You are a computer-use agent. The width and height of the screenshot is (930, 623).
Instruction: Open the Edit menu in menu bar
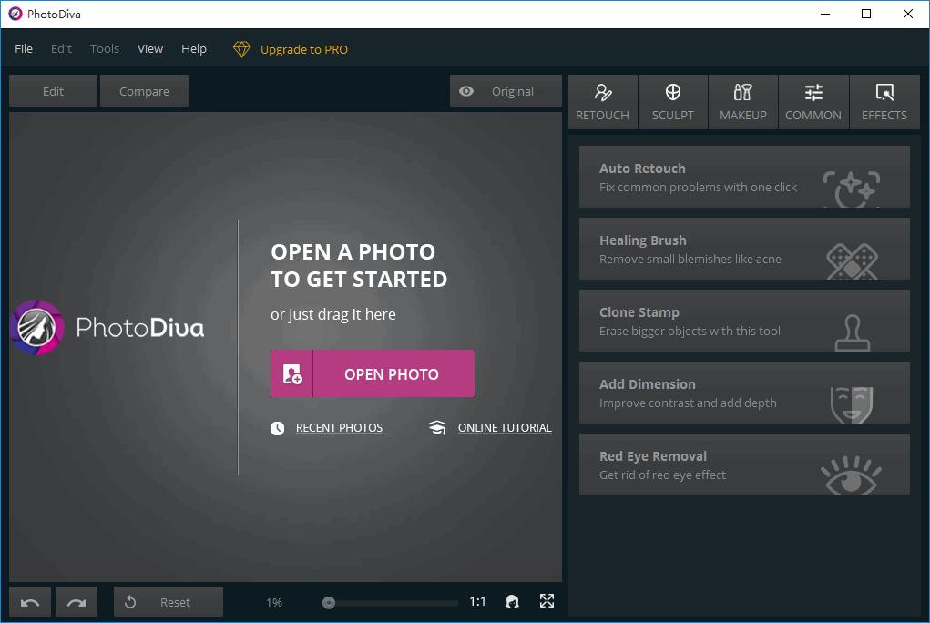61,48
